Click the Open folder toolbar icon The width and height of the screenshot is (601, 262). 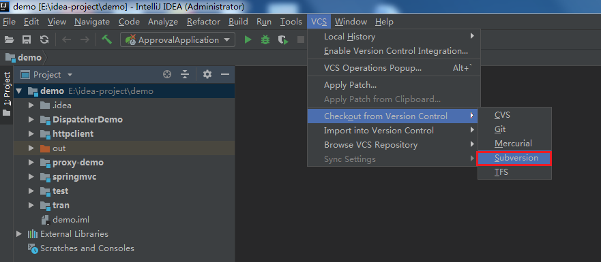9,39
